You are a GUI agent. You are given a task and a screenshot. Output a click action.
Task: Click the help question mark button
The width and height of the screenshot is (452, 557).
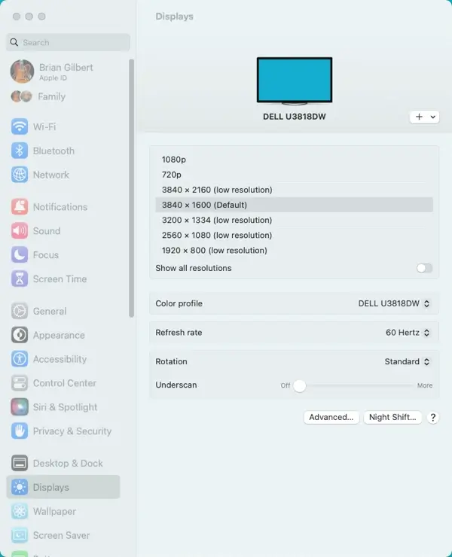coord(433,418)
